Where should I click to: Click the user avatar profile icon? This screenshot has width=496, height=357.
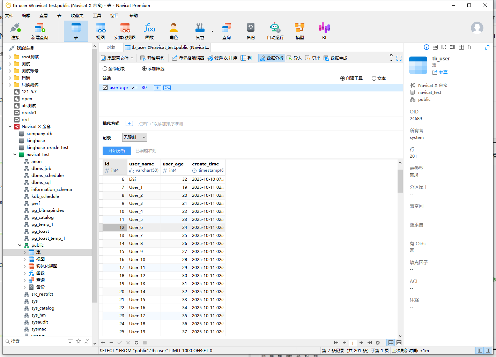point(477,28)
